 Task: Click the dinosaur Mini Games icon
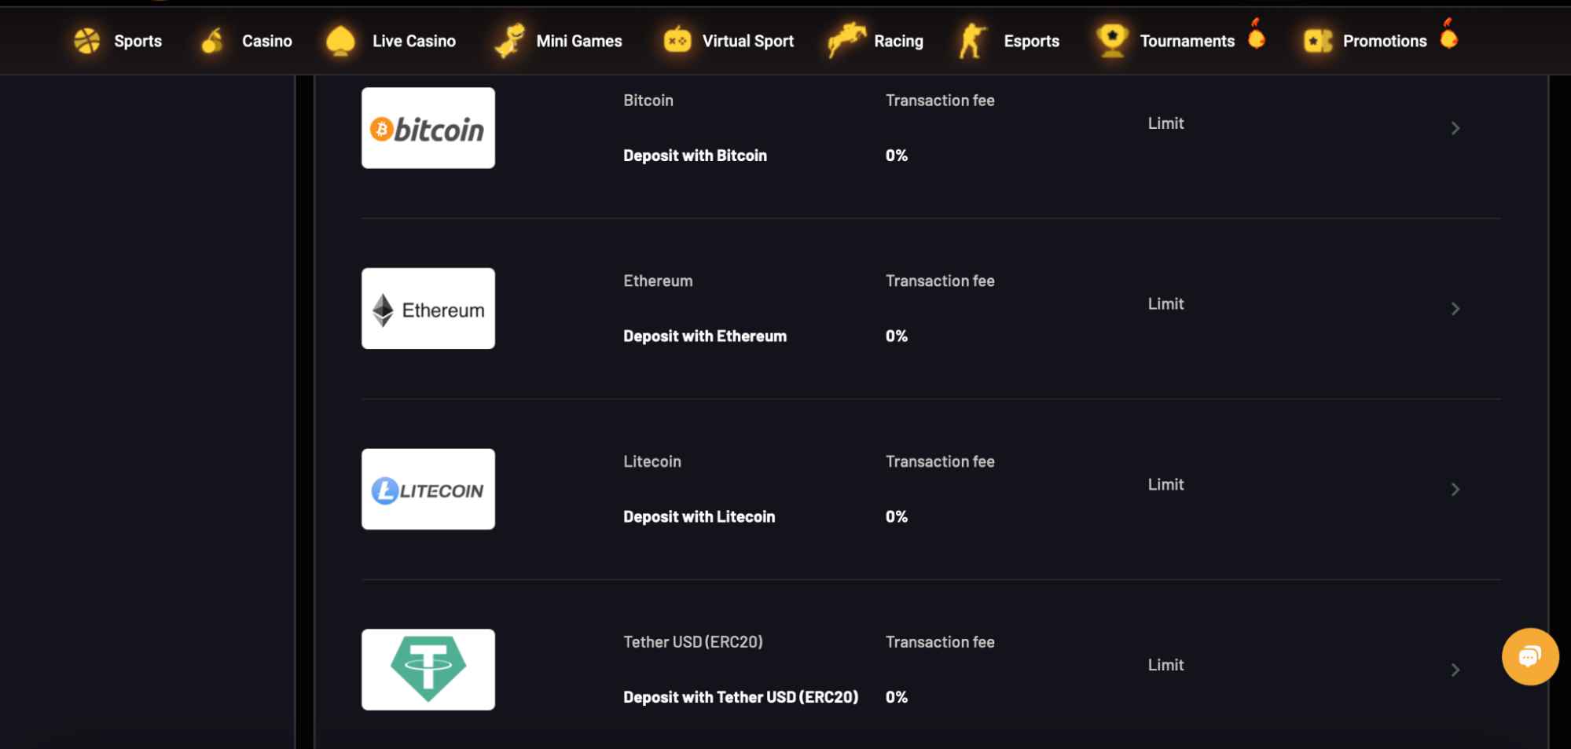[x=509, y=40]
